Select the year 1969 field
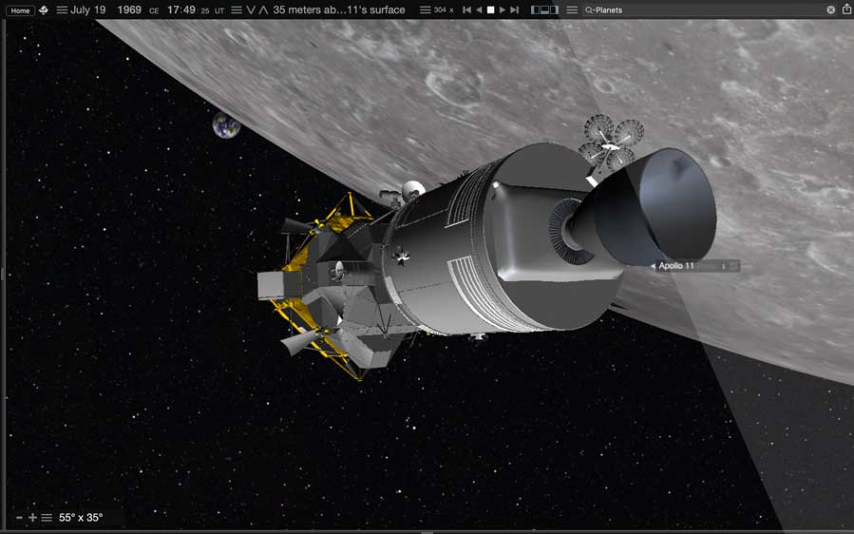Viewport: 854px width, 534px height. [129, 10]
